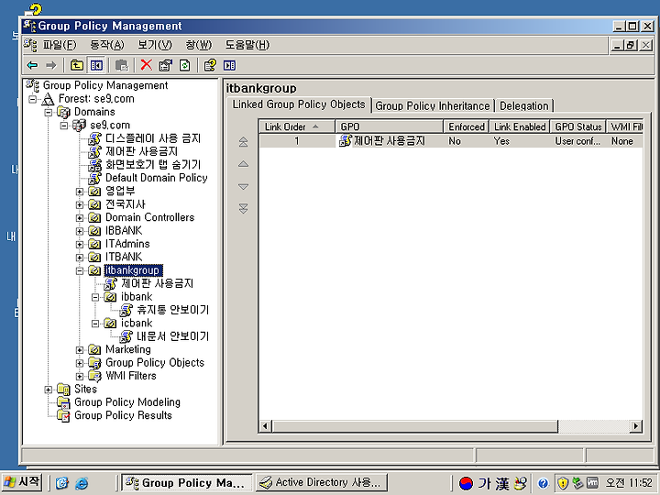
Task: Open the Properties toolbar icon
Action: 165,65
